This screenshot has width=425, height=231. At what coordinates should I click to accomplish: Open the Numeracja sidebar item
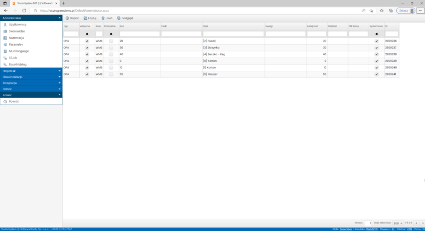coord(16,38)
